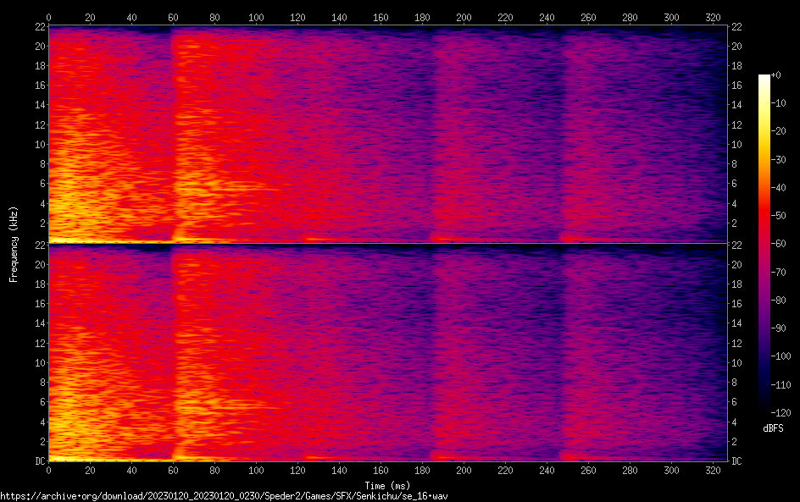Click the 100 ms label on top time axis
Screen dimensions: 800x502
pyautogui.click(x=257, y=17)
